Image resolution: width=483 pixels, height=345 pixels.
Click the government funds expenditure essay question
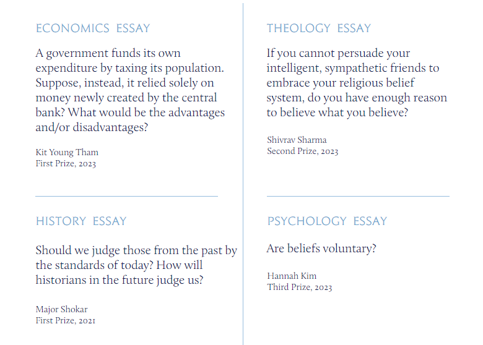(130, 90)
